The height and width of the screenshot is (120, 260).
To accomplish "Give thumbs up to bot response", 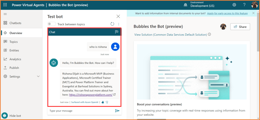I will [103, 102].
